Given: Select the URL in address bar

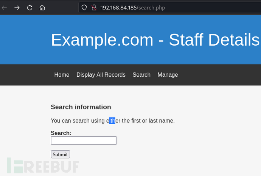Looking at the screenshot, I should click(x=133, y=8).
